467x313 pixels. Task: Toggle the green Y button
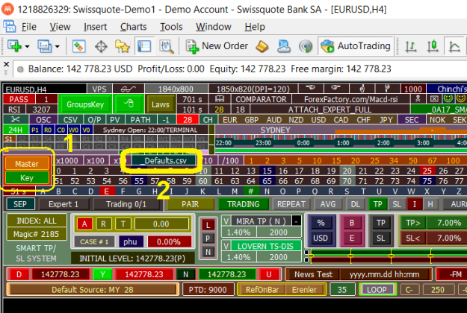(102, 274)
